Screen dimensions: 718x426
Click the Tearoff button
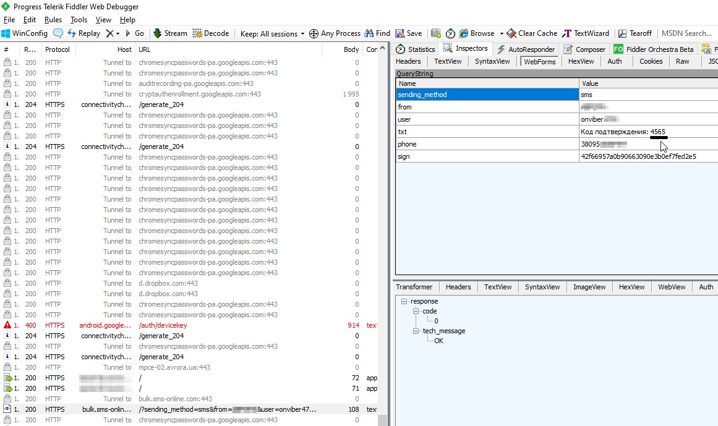click(x=635, y=33)
